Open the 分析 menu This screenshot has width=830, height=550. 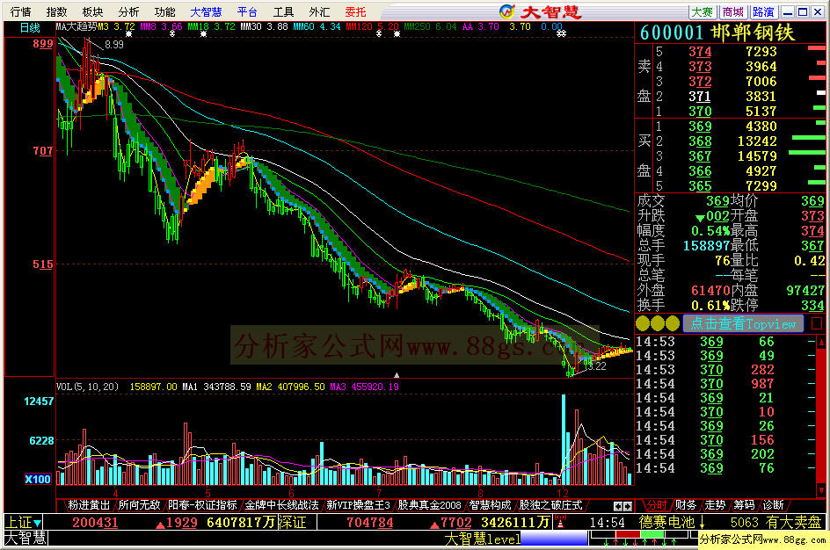click(x=128, y=11)
